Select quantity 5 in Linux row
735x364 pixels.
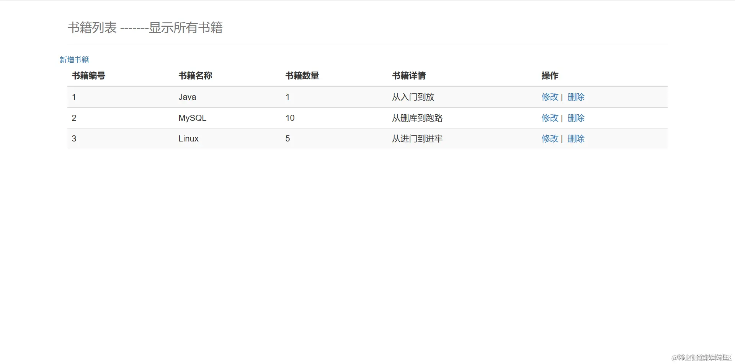click(287, 139)
